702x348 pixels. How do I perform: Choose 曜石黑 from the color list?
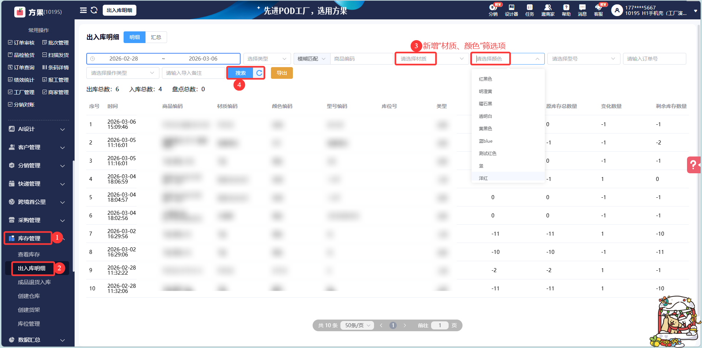coord(508,104)
